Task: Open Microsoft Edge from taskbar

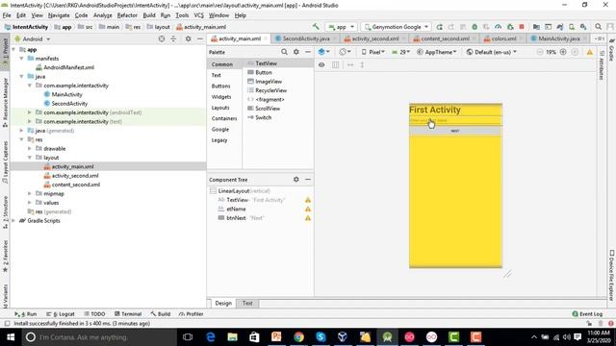Action: (x=211, y=337)
